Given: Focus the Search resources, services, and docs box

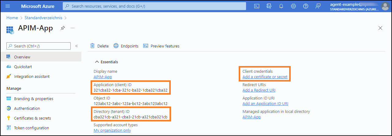Looking at the screenshot, I should tap(154, 6).
